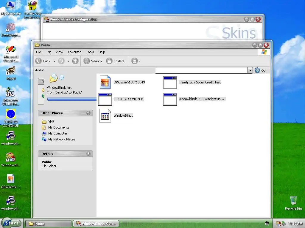Open the Start menu
305x228 pixels.
tap(12, 223)
